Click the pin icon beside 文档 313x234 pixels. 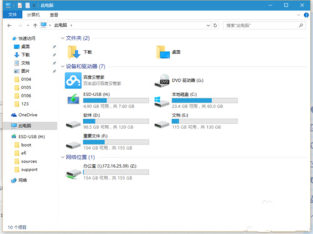pos(54,63)
